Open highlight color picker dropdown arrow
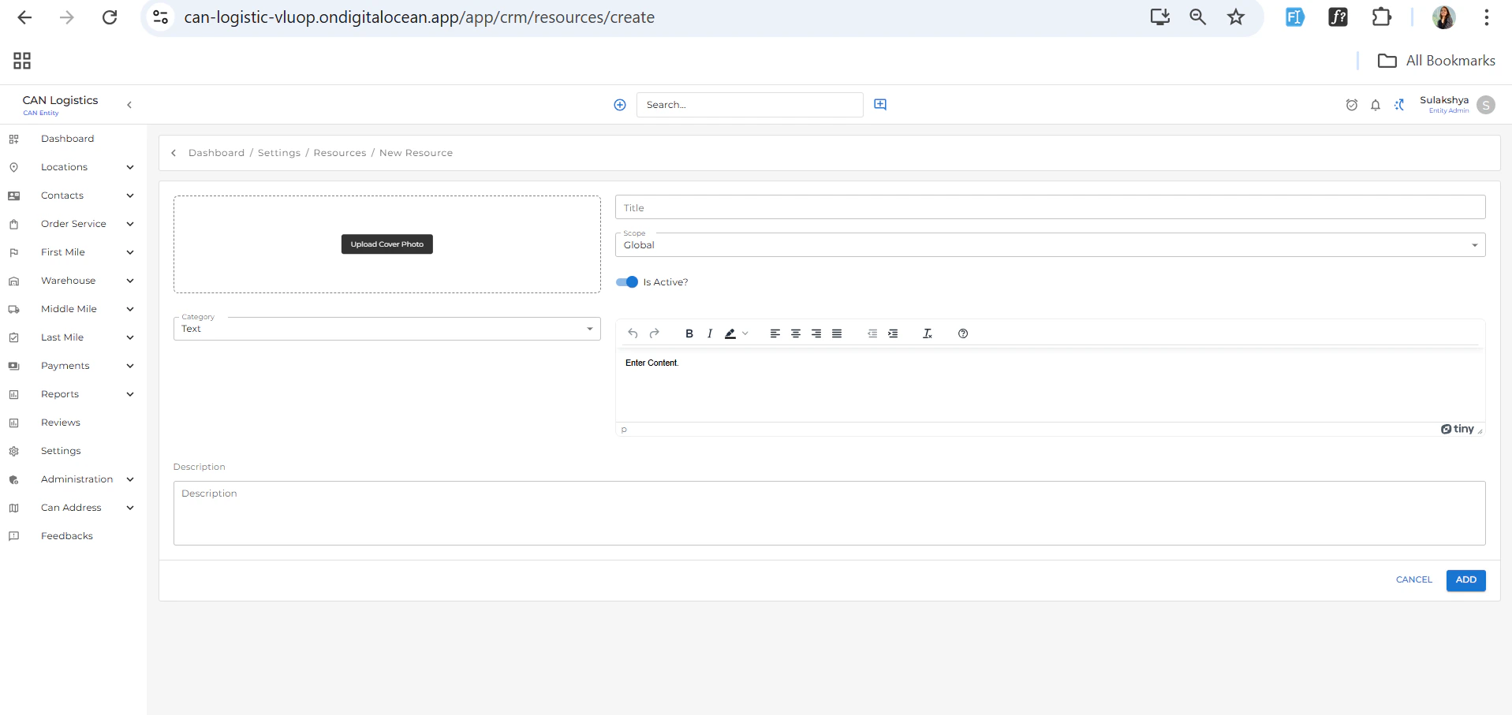 [745, 333]
